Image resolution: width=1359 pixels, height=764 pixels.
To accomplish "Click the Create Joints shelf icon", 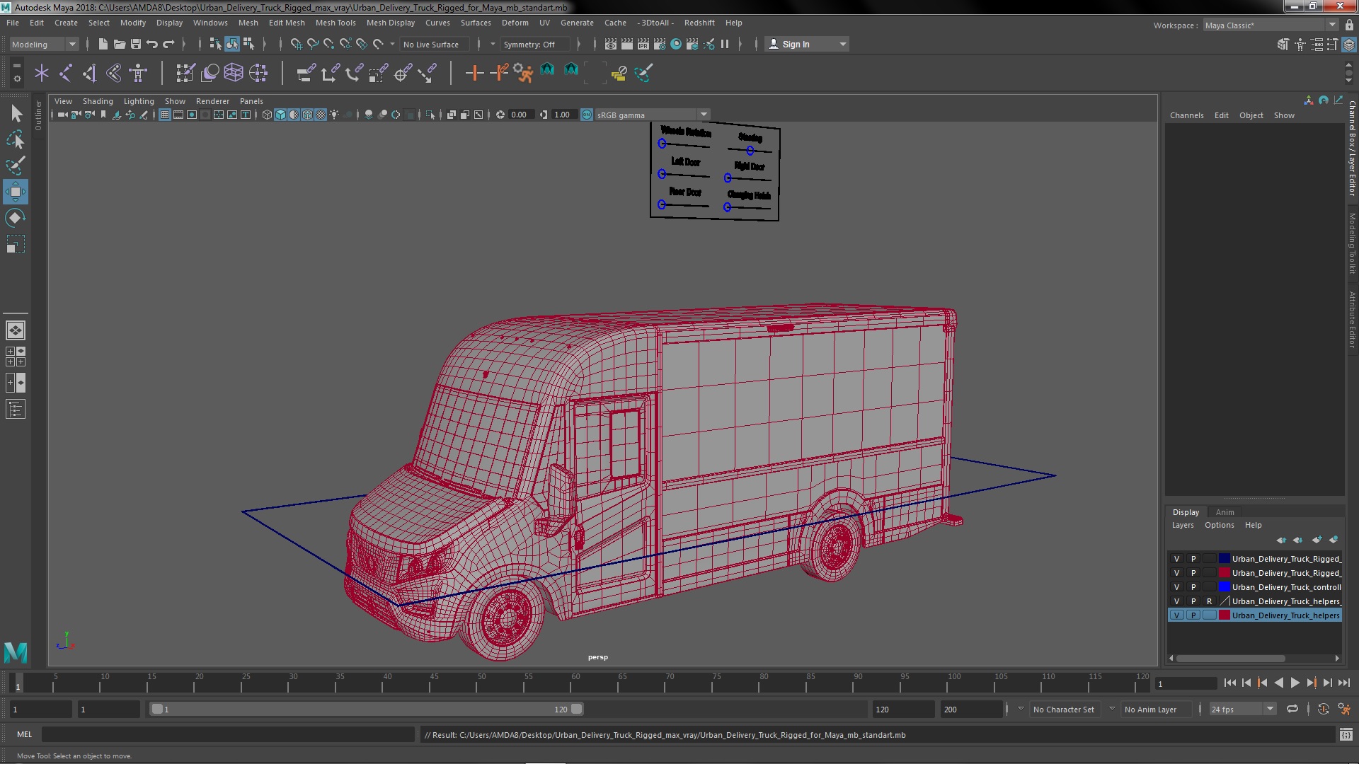I will point(66,73).
